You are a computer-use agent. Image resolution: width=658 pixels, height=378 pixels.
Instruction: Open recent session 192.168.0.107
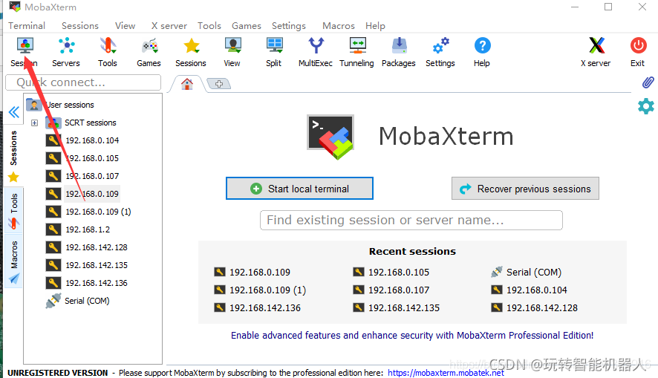391,290
